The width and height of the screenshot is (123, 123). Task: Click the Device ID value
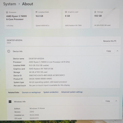(x=47, y=75)
